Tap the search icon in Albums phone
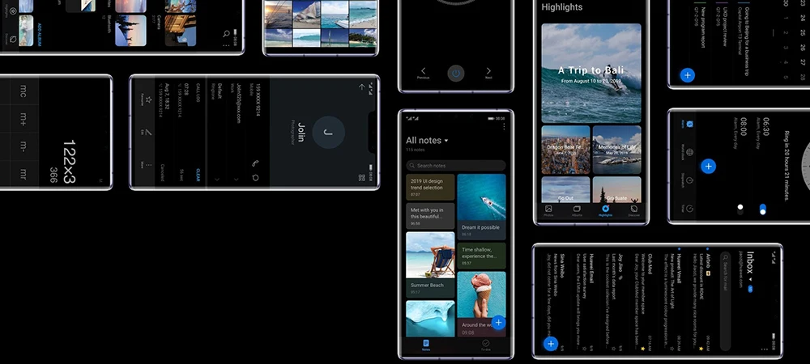 [x=226, y=34]
